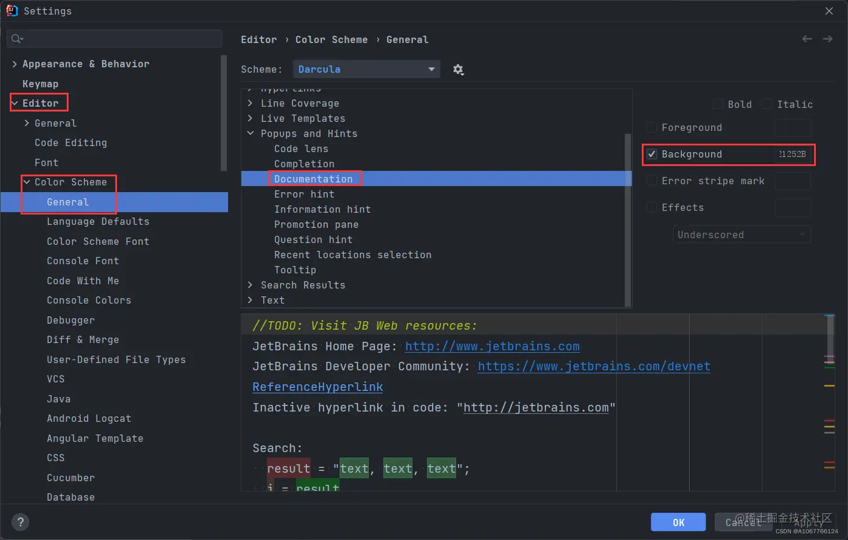Image resolution: width=848 pixels, height=540 pixels.
Task: Click Color Scheme in the breadcrumb
Action: (332, 39)
